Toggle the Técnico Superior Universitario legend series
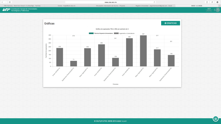Image resolution: width=221 pixels, height=124 pixels. (104, 33)
